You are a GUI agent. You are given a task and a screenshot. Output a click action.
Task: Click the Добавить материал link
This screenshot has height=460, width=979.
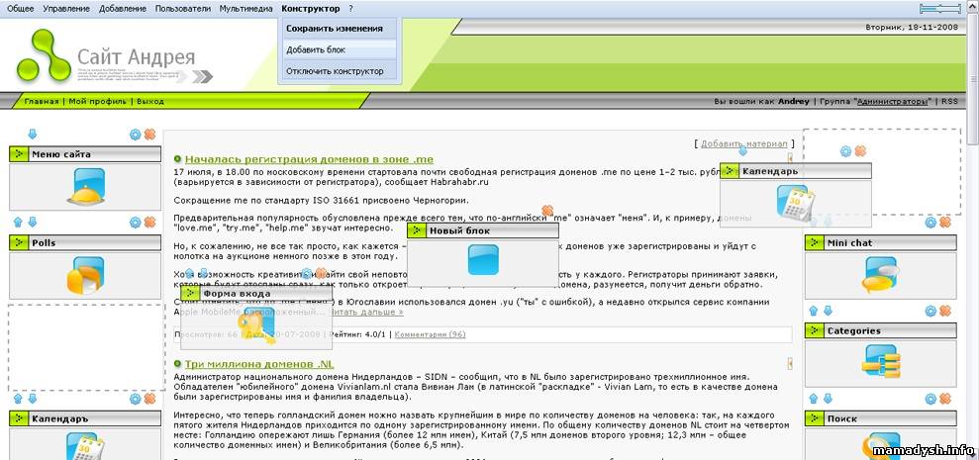click(743, 143)
